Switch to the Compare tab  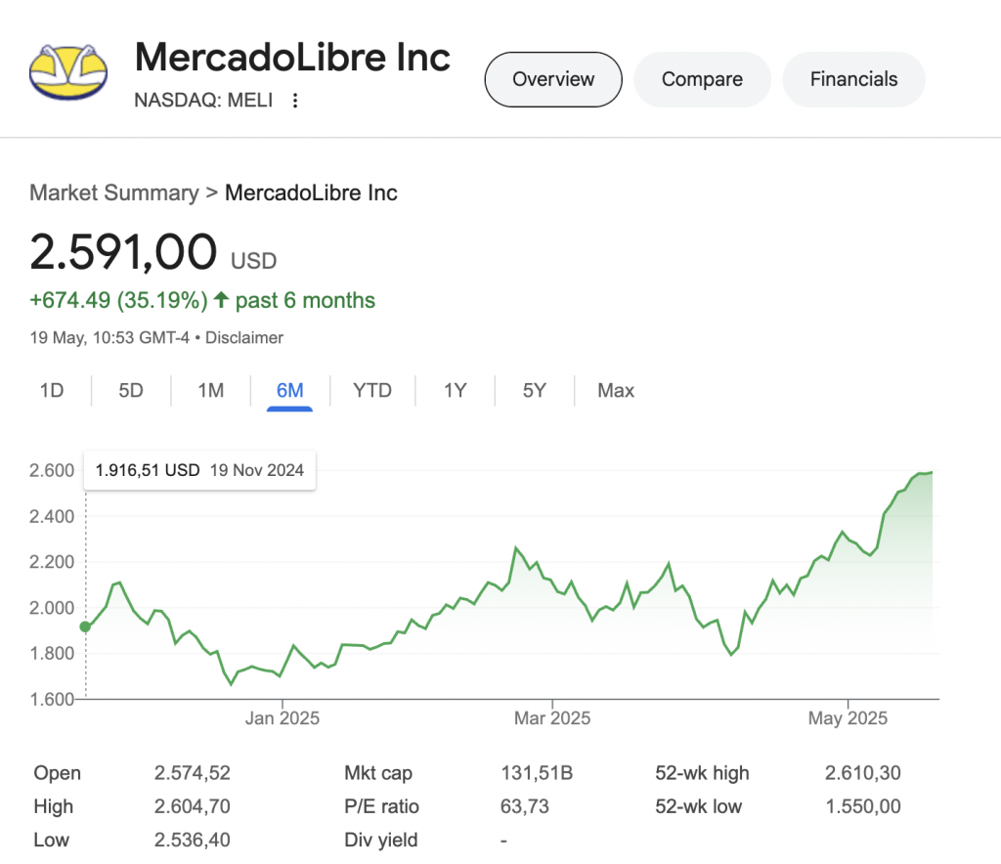click(702, 79)
